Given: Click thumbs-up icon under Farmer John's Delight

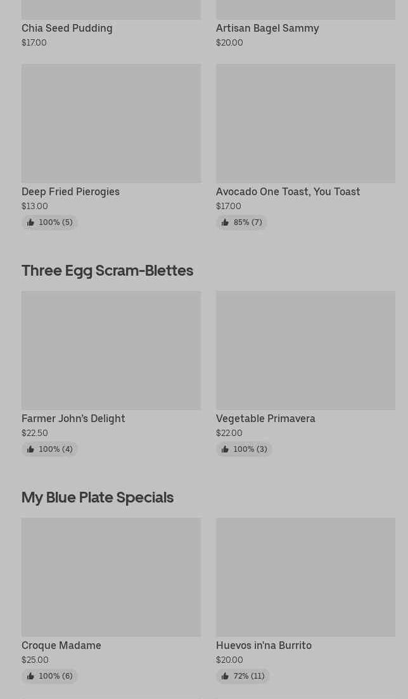Looking at the screenshot, I should [30, 449].
